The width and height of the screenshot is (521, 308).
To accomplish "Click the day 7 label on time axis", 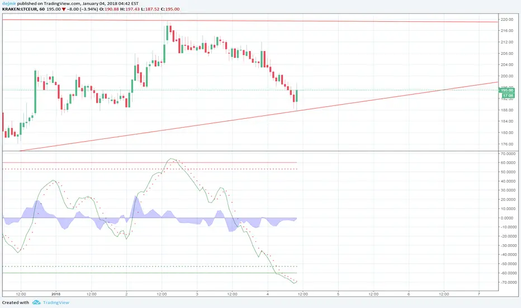I will (x=479, y=294).
